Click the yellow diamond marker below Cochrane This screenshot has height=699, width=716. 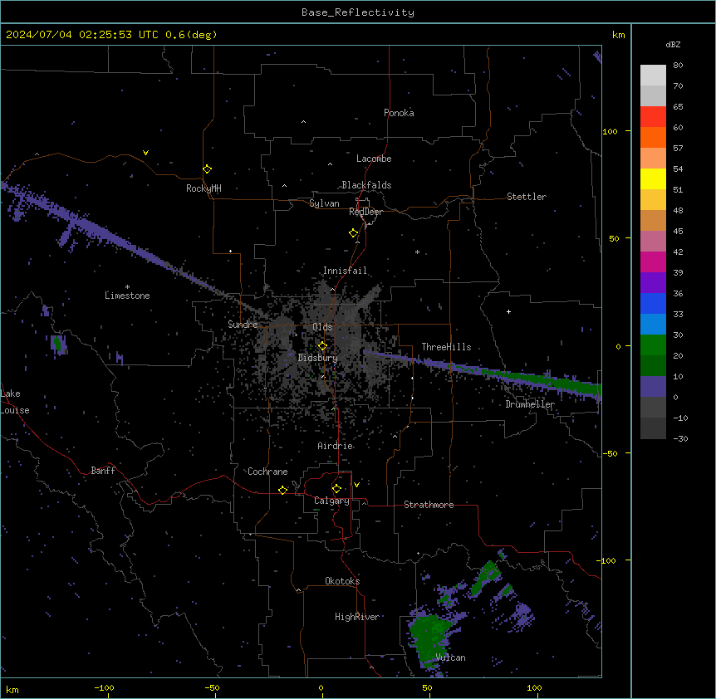coord(282,490)
